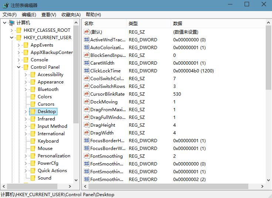Click the ClickLockTime DWORD value icon

click(87, 71)
